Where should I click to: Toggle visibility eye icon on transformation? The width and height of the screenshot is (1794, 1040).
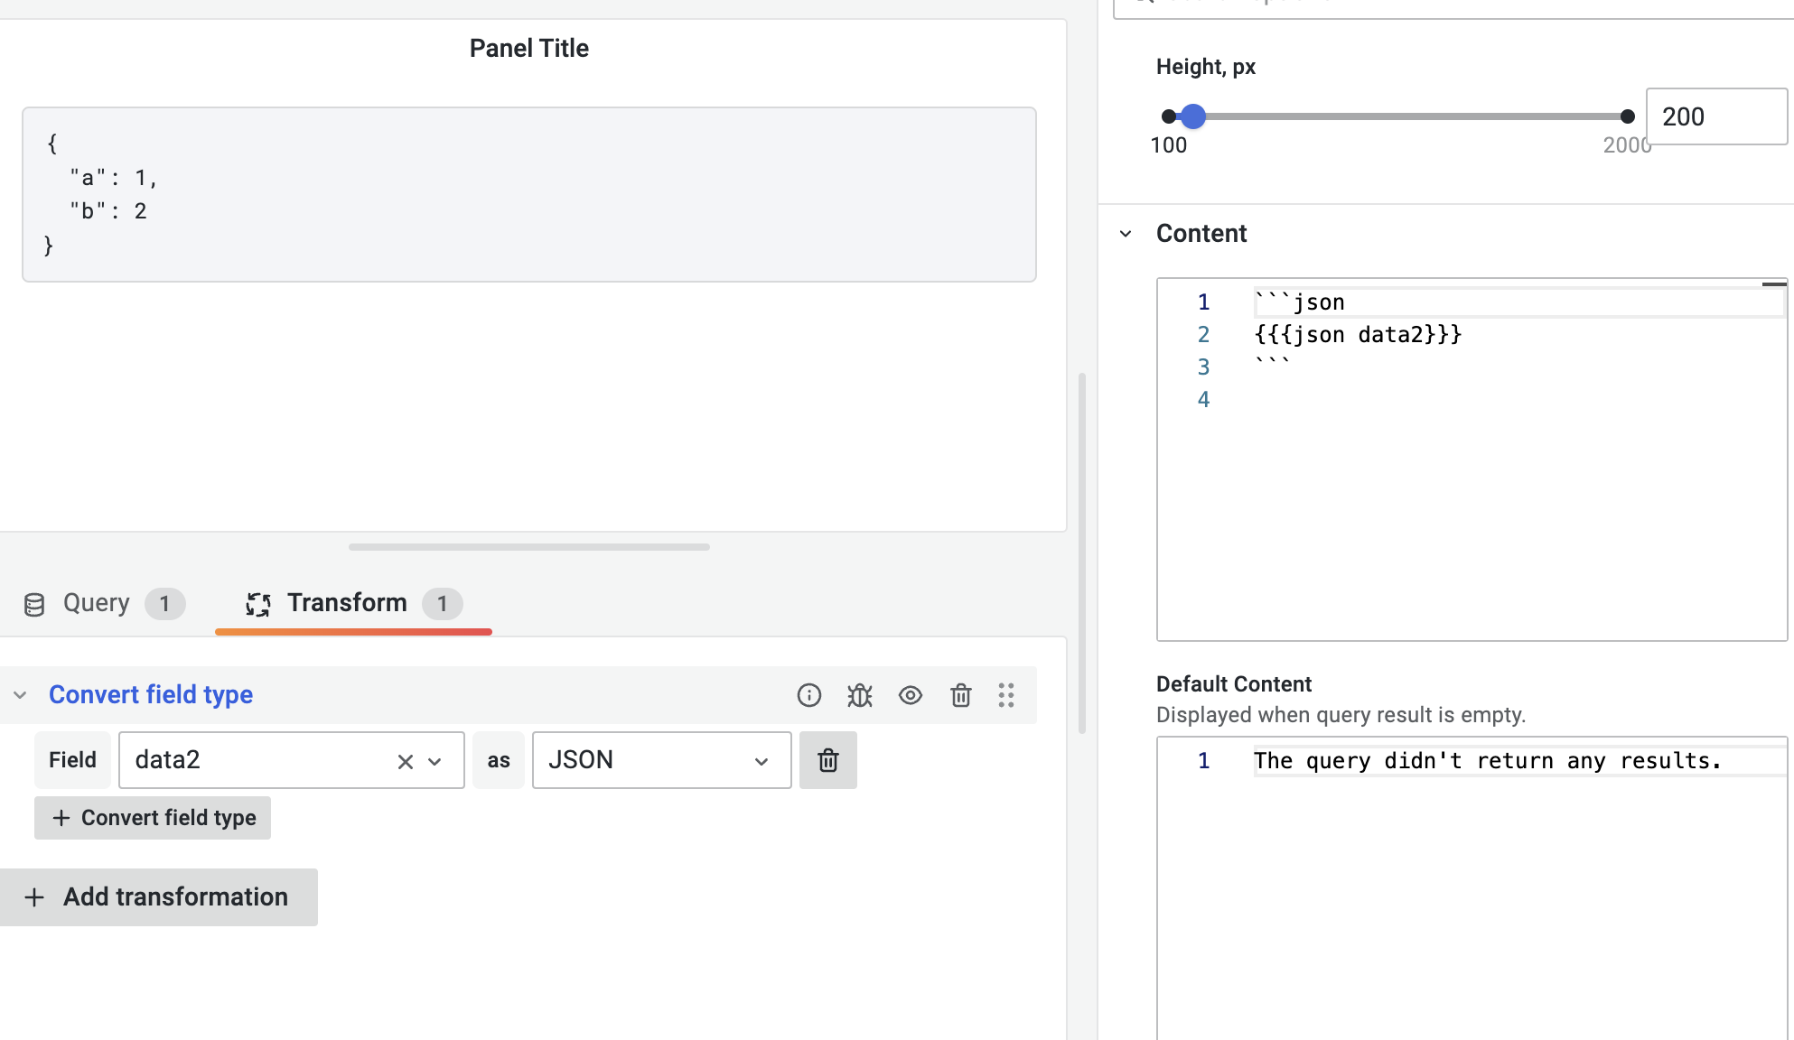click(x=911, y=696)
